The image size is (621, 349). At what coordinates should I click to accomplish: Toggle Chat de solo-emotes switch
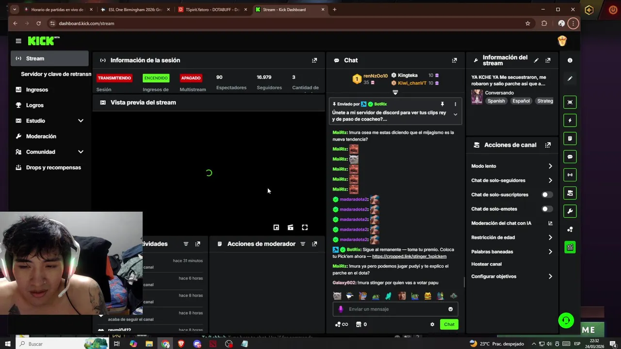pyautogui.click(x=547, y=209)
